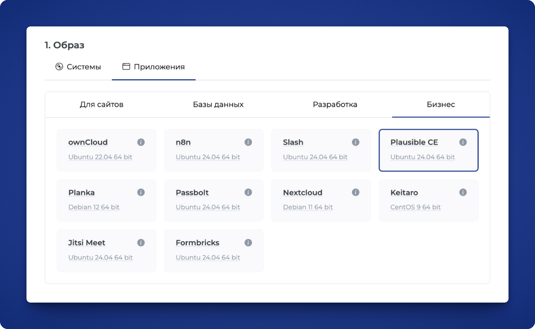Select the Бизнес category tab
The height and width of the screenshot is (329, 535).
(441, 104)
